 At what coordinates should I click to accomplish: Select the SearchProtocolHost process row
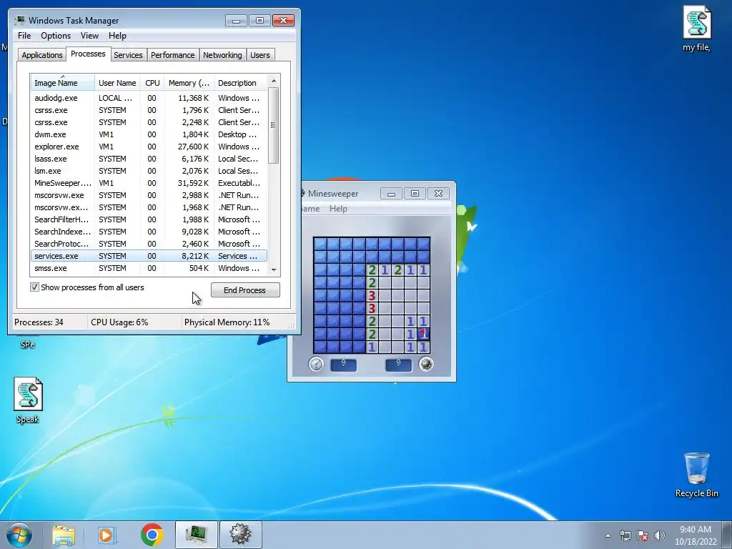tap(149, 244)
